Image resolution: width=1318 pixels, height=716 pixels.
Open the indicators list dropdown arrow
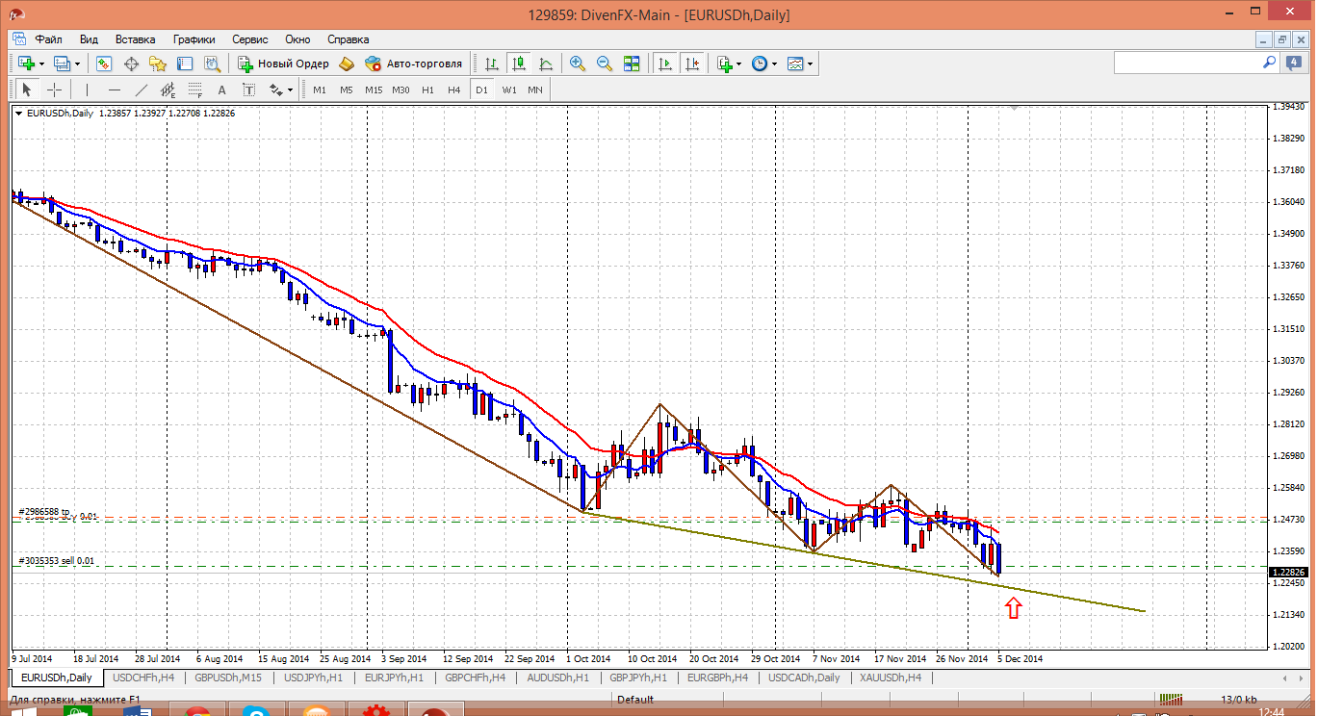738,64
